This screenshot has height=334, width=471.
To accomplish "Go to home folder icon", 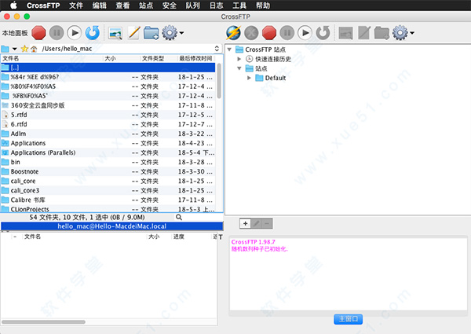I will click(34, 49).
